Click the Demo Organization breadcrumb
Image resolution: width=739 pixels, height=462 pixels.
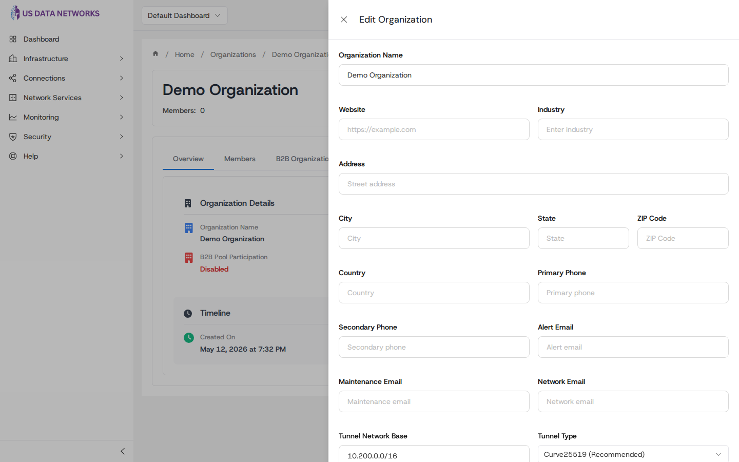pos(300,54)
